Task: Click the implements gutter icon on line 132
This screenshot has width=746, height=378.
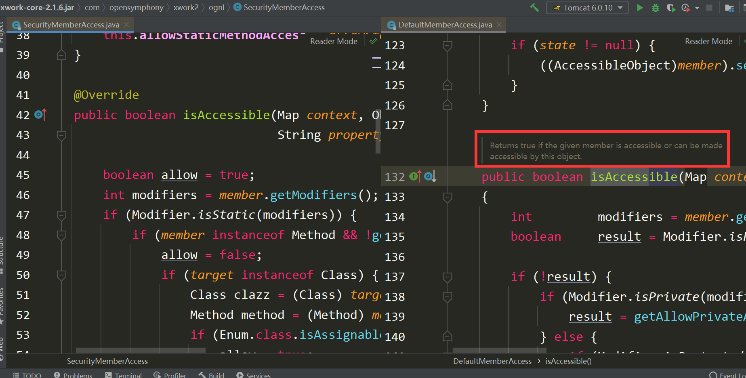Action: [x=415, y=176]
